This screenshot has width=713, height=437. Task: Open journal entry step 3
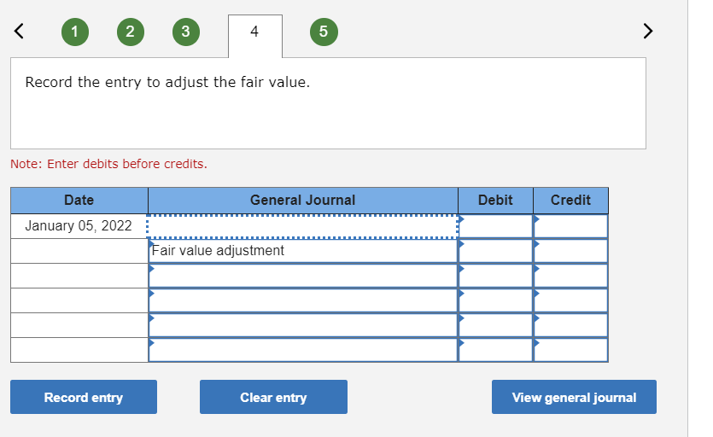pyautogui.click(x=186, y=32)
